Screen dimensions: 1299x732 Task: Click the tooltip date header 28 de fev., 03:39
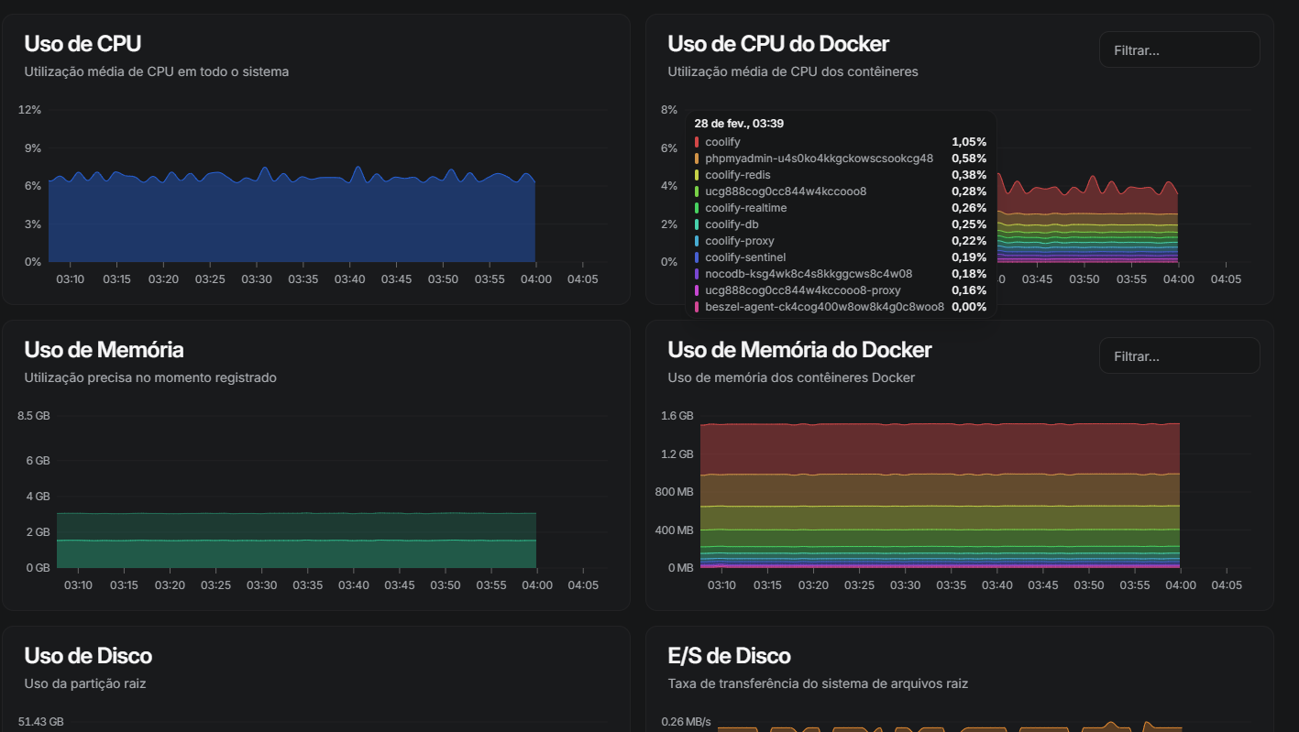click(739, 124)
